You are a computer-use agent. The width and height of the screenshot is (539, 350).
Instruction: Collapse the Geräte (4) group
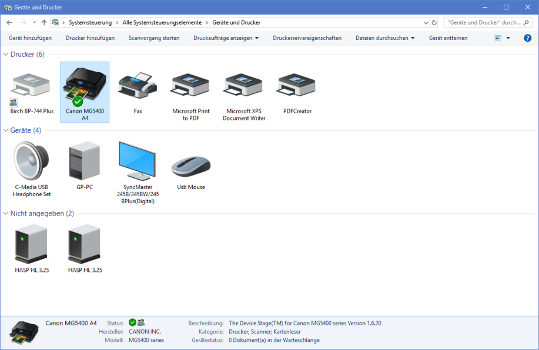pyautogui.click(x=6, y=130)
